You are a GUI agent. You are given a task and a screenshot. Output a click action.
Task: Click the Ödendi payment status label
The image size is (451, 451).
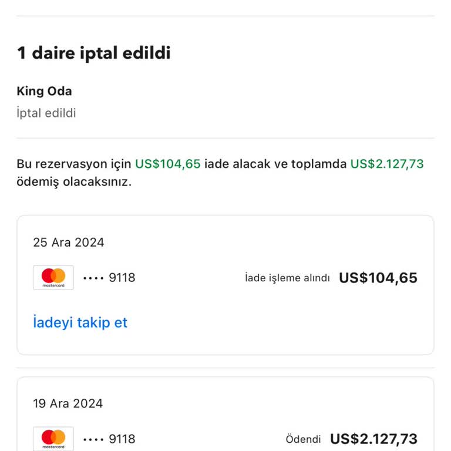tap(303, 439)
